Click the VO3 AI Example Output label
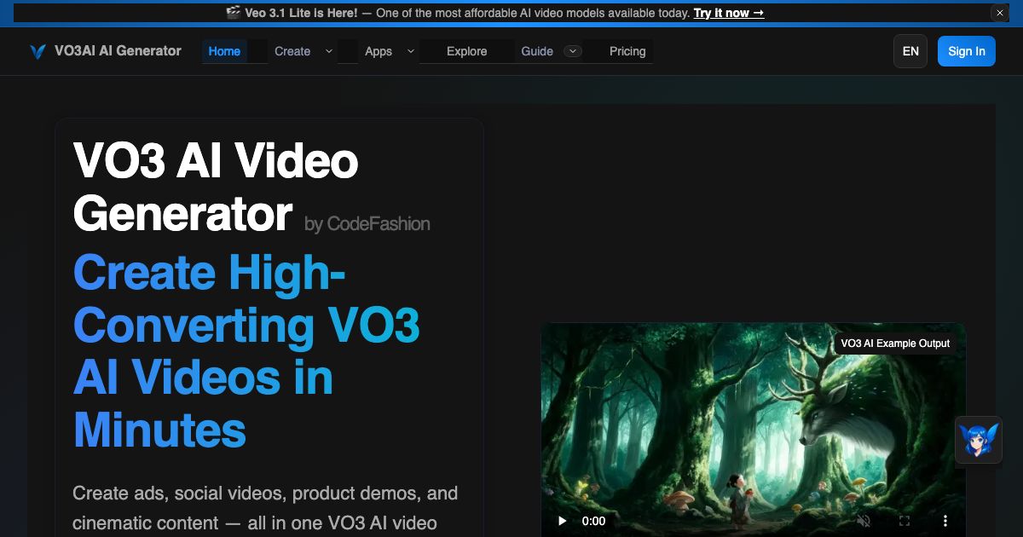Image resolution: width=1023 pixels, height=537 pixels. click(895, 344)
